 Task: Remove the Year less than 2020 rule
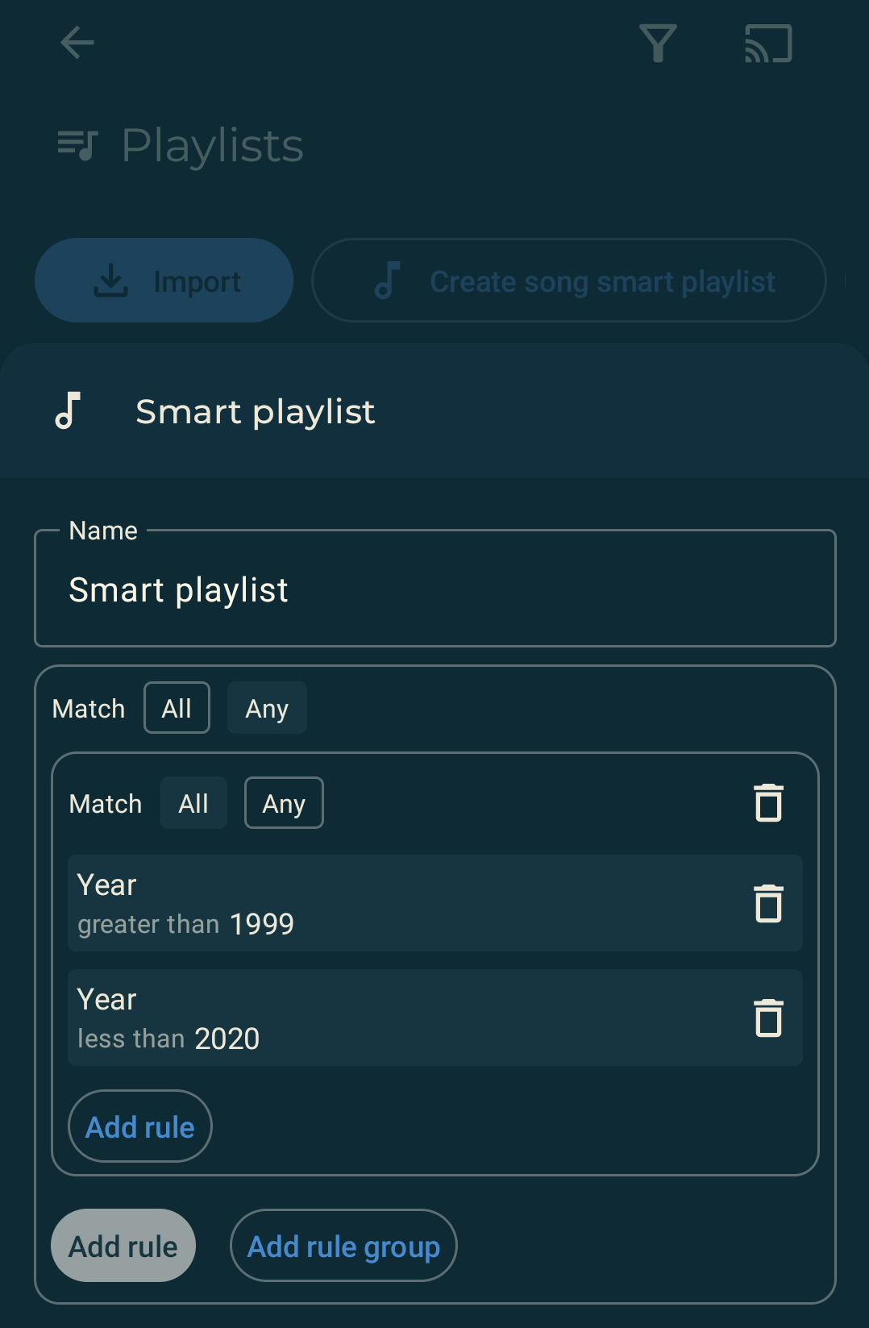tap(768, 1018)
